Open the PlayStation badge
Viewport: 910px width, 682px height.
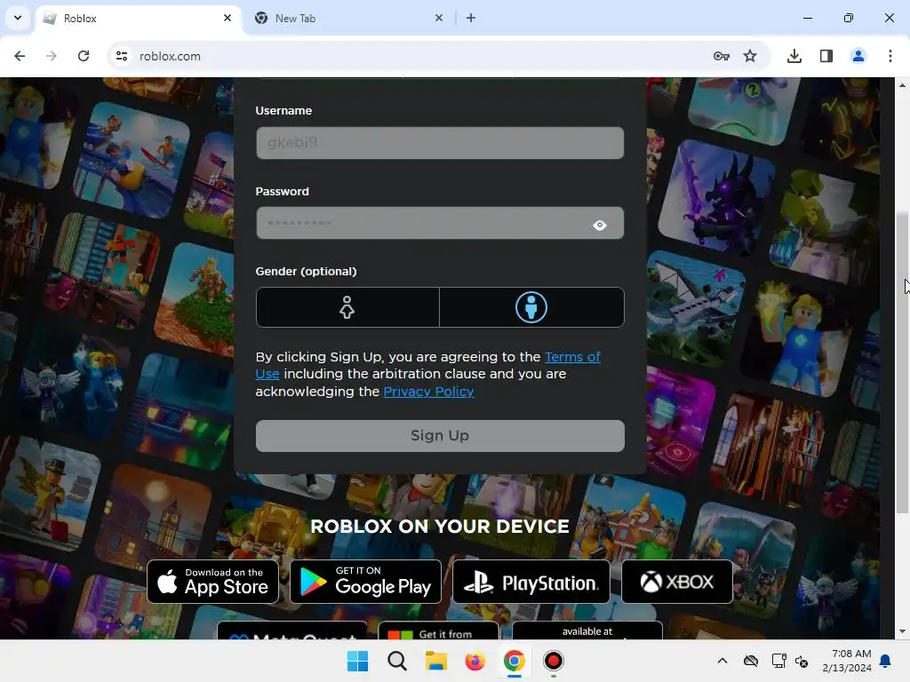coord(531,582)
